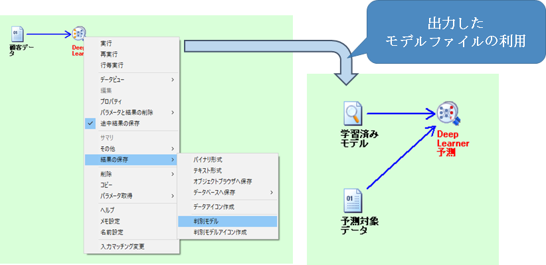
Task: Click the Deep Learner node icon
Action: coord(79,33)
